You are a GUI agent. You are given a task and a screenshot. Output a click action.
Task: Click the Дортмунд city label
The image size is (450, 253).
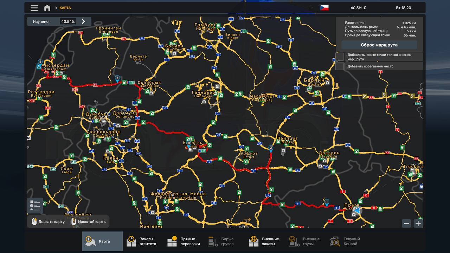(125, 113)
